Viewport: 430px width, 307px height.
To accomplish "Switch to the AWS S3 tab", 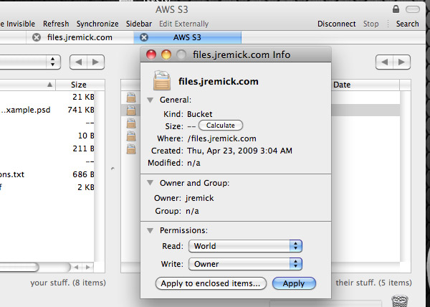I will [x=187, y=37].
